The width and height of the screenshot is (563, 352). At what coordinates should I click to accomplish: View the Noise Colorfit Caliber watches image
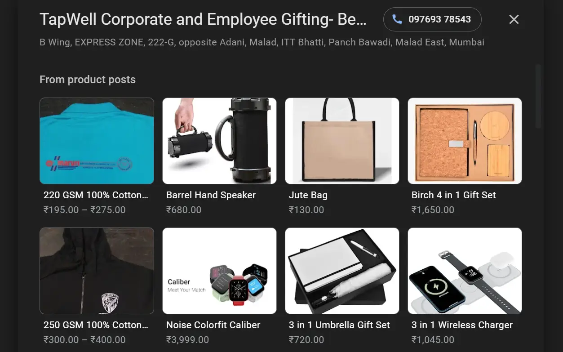pos(219,271)
